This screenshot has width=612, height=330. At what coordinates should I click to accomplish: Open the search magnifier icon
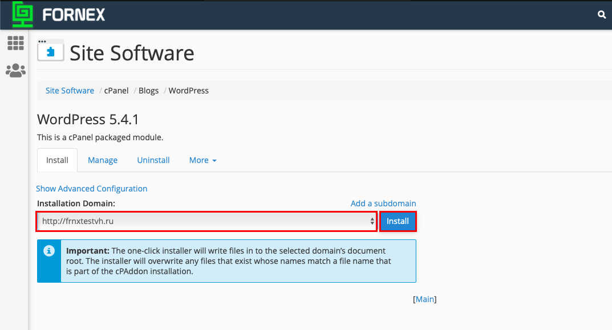tap(602, 15)
